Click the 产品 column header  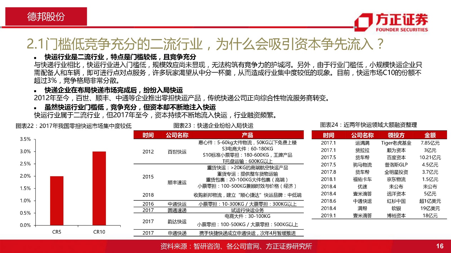[x=247, y=135]
